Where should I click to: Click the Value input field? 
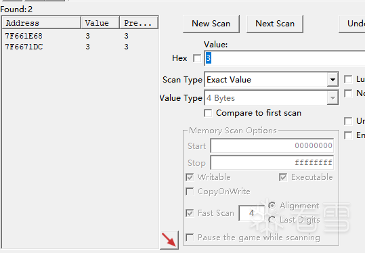284,58
